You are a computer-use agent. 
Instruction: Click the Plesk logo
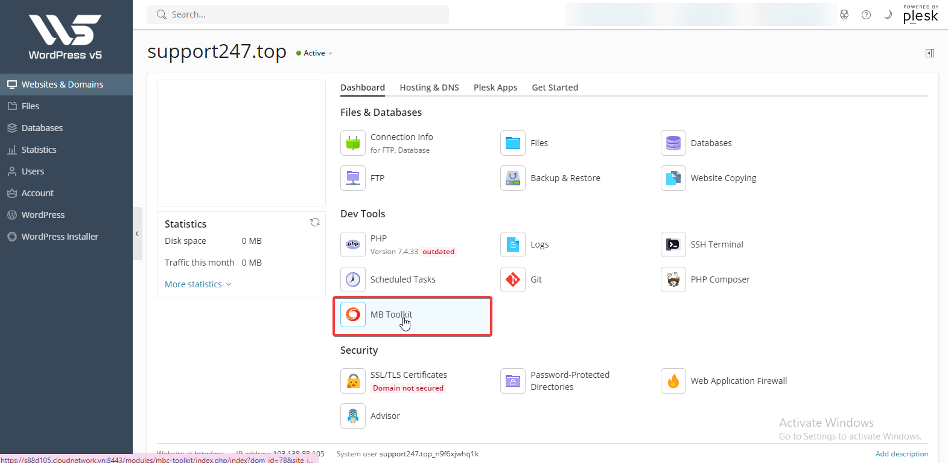[921, 14]
